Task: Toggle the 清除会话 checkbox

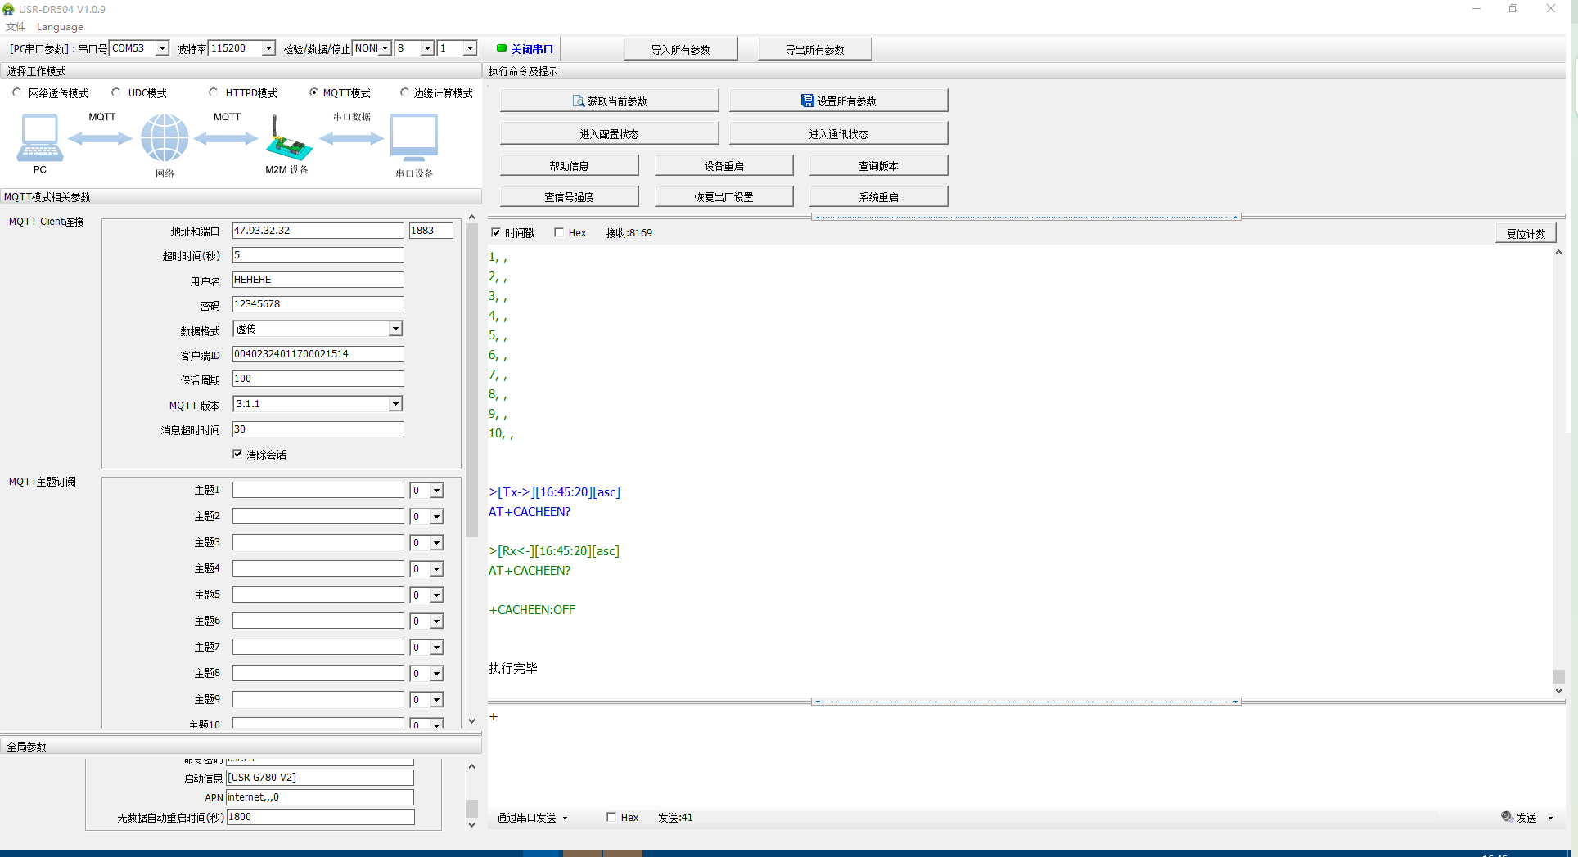Action: 237,455
